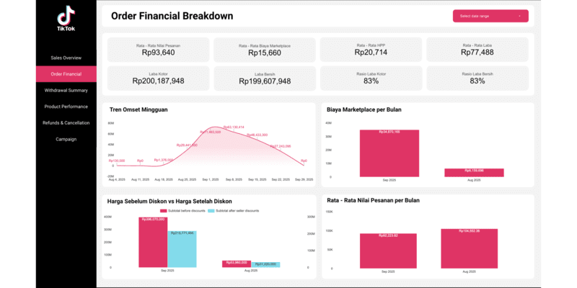Open Refunds & Cancellation section
Screen dimensions: 577x288
tap(66, 122)
